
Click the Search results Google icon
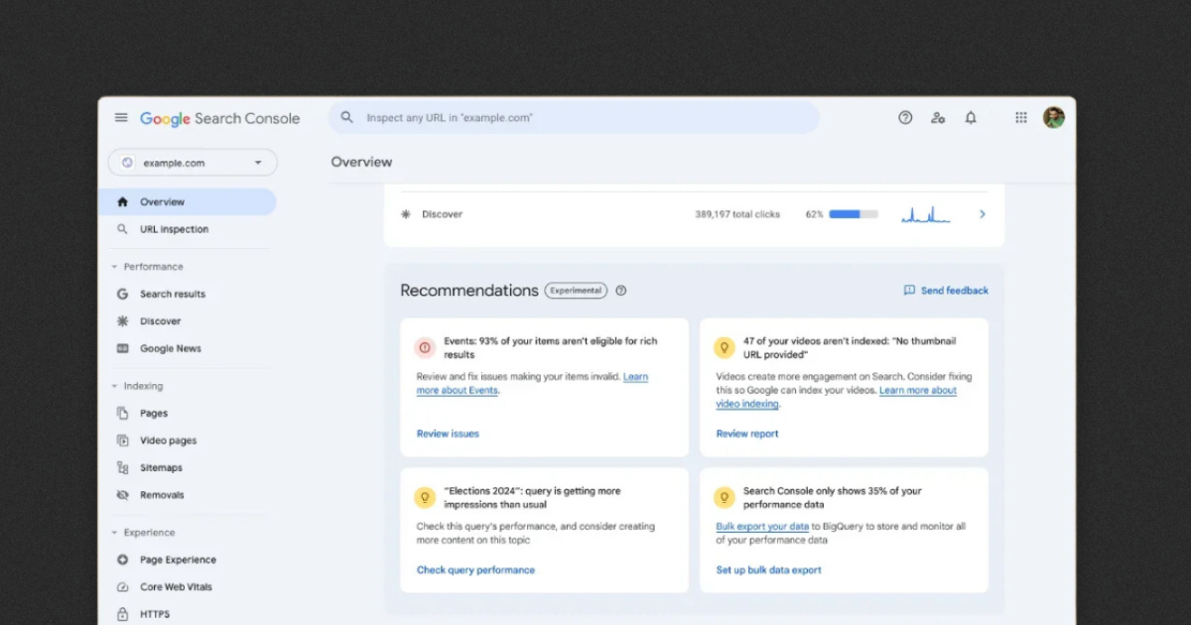pyautogui.click(x=123, y=294)
